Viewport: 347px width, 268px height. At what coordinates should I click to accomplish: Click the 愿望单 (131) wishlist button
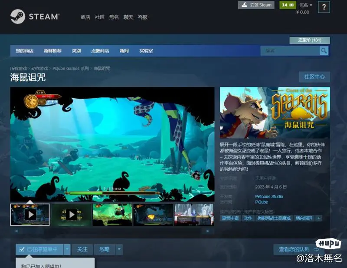310,40
